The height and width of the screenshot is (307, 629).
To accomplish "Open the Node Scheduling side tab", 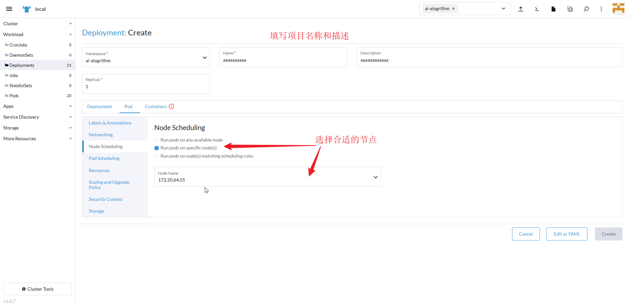I will coord(115,146).
